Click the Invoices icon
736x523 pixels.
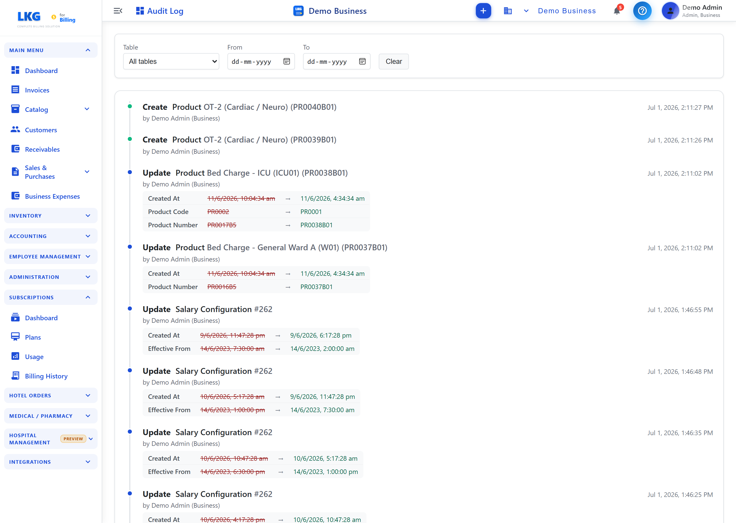tap(15, 90)
